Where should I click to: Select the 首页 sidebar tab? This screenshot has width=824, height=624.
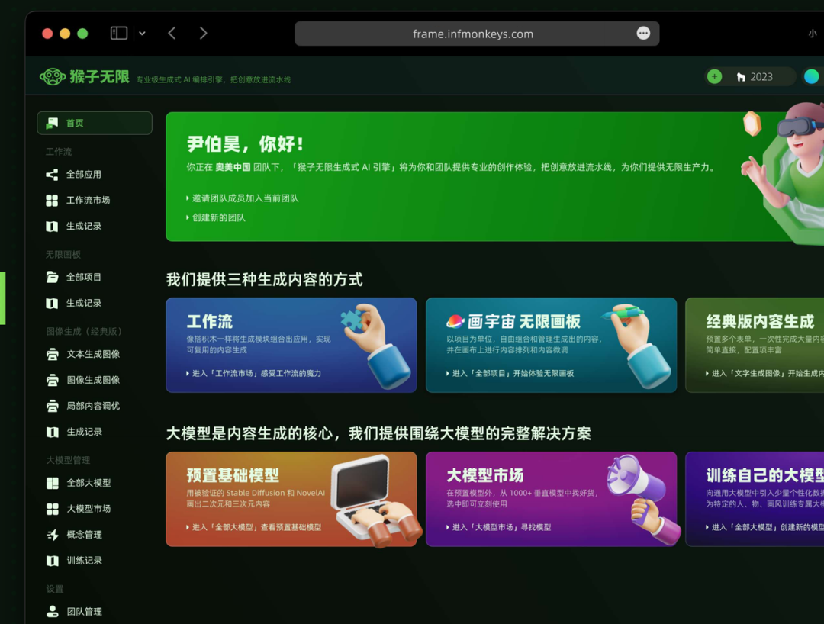click(x=95, y=123)
